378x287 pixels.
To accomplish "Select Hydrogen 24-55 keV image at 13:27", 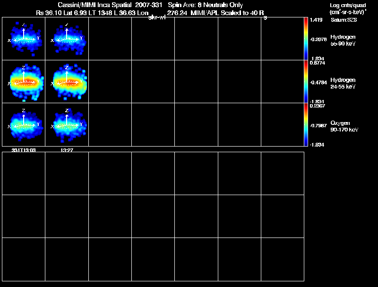I will (67, 82).
